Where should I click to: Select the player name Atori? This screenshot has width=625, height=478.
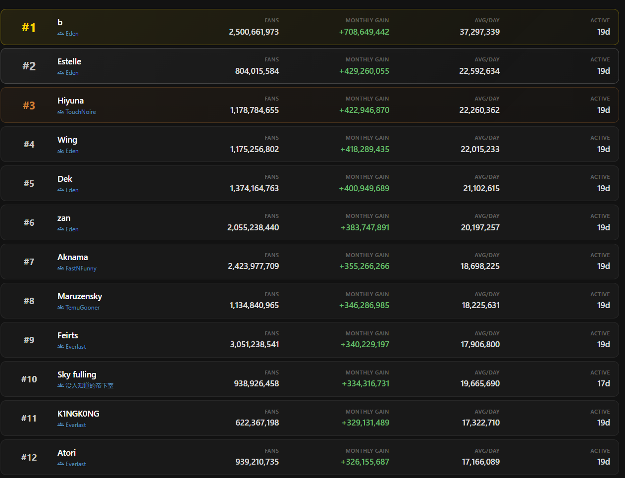pyautogui.click(x=66, y=453)
